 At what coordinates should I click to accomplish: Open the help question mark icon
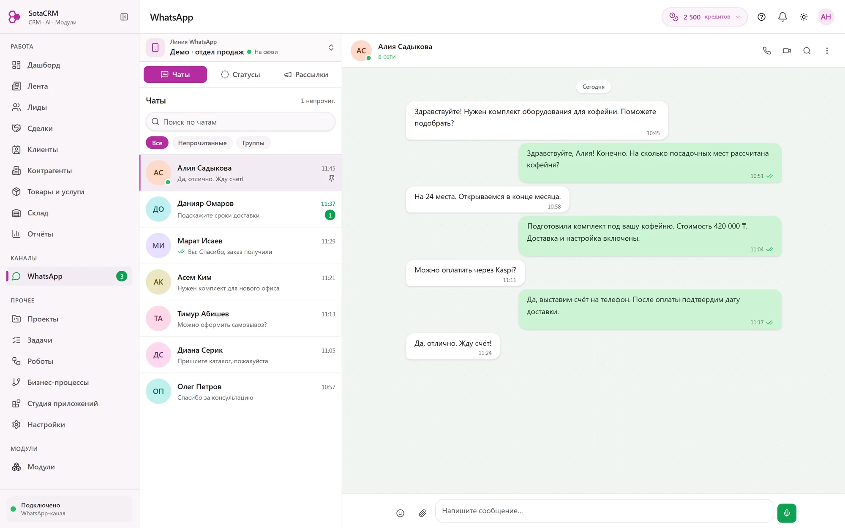click(x=761, y=17)
